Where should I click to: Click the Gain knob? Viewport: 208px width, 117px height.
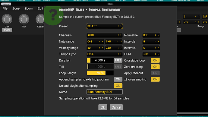tap(7, 19)
